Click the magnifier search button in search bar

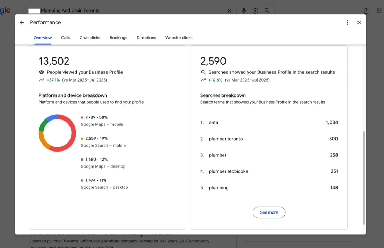pos(267,11)
